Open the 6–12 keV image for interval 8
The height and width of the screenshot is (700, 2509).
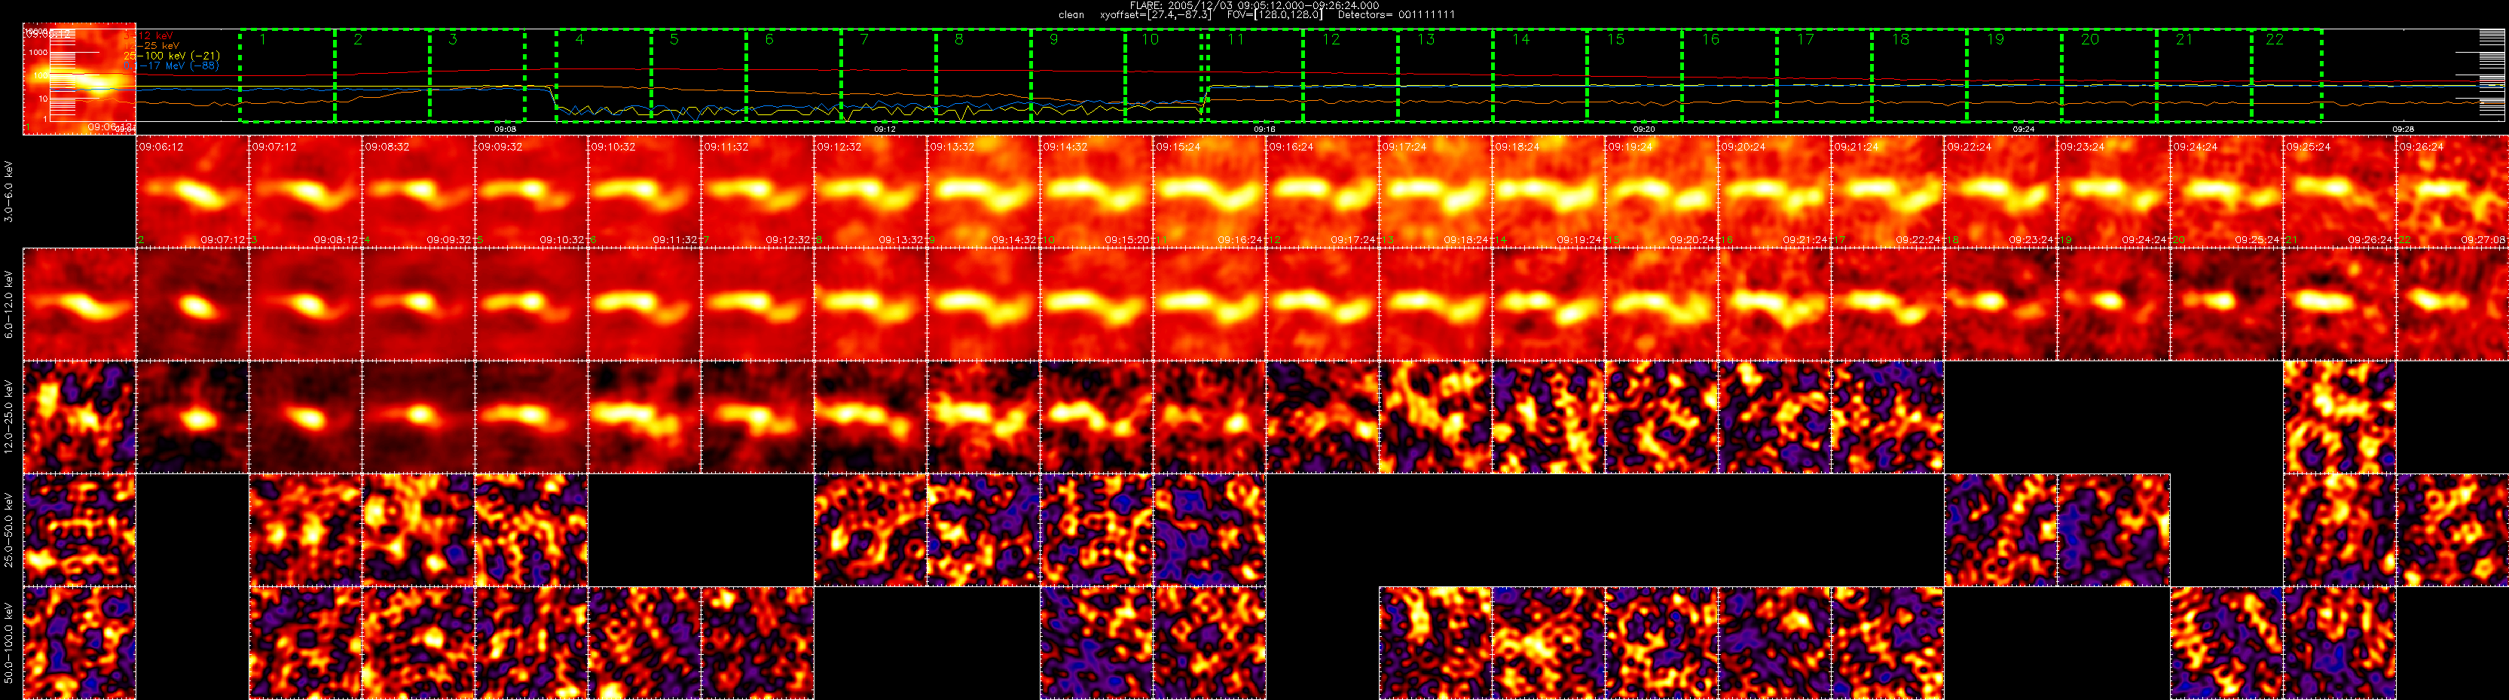(x=871, y=305)
